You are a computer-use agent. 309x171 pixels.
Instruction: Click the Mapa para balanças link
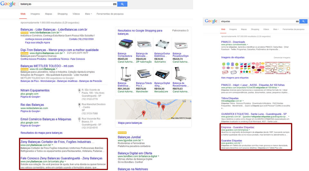click(130, 123)
